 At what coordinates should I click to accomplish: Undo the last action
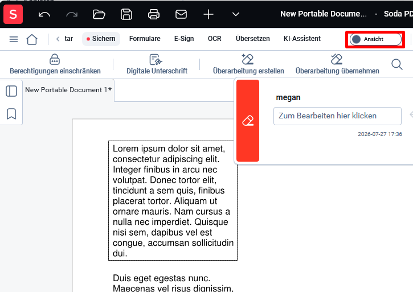click(44, 14)
